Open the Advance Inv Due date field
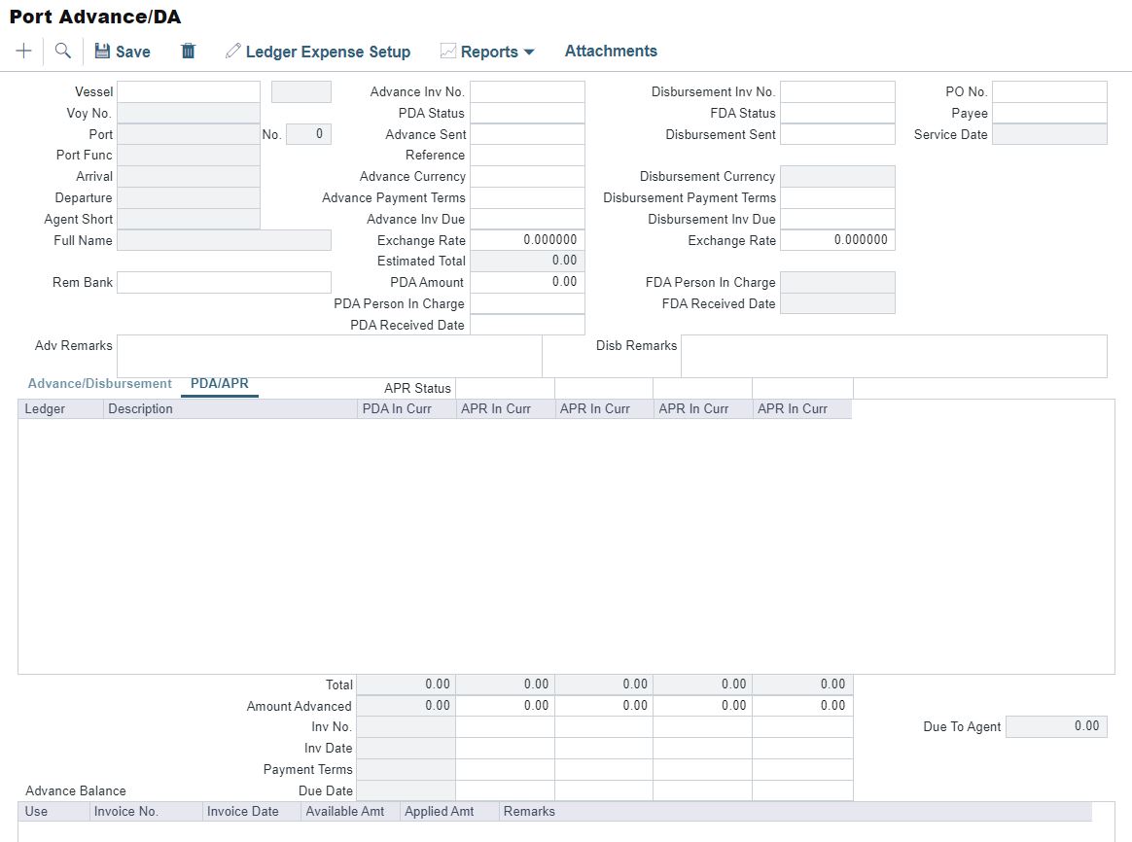The image size is (1132, 842). (x=527, y=219)
